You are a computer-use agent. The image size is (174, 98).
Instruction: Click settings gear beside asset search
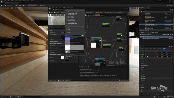point(84,35)
